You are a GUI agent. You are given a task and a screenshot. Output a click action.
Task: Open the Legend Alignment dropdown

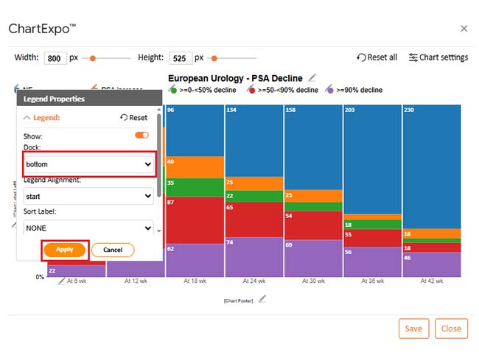(88, 197)
